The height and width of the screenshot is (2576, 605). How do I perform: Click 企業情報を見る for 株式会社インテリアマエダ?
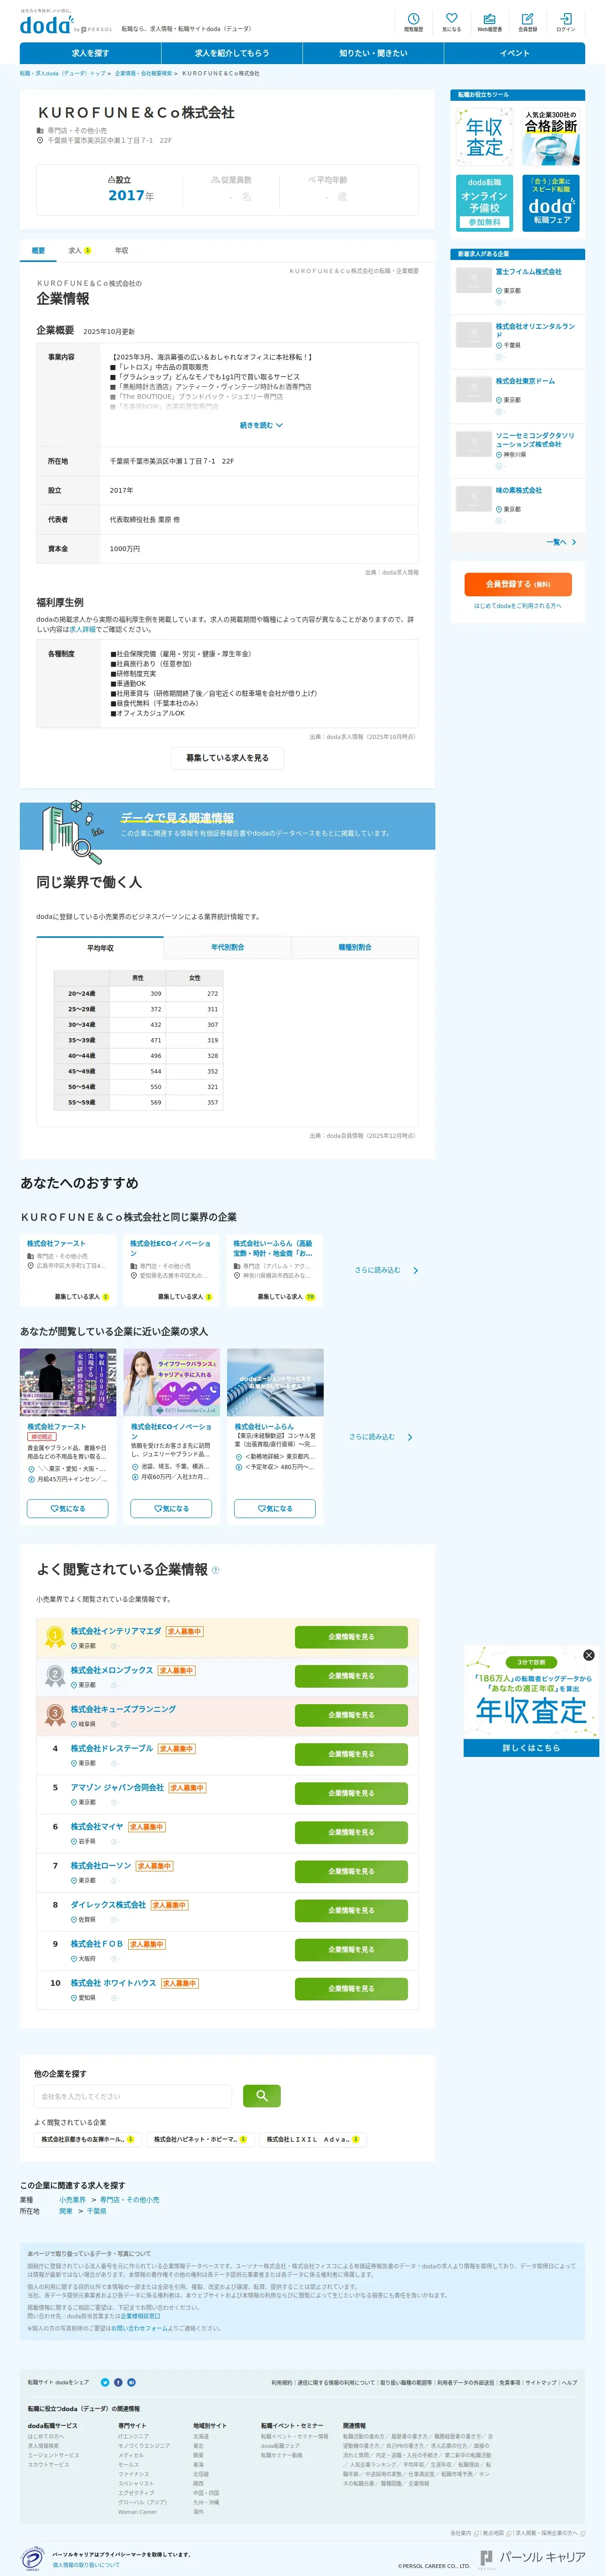[351, 1637]
